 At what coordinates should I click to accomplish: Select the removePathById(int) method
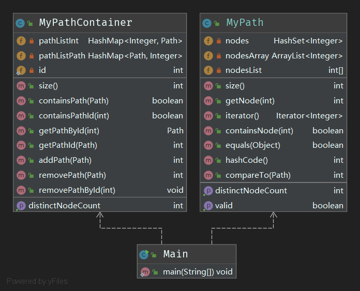(77, 190)
